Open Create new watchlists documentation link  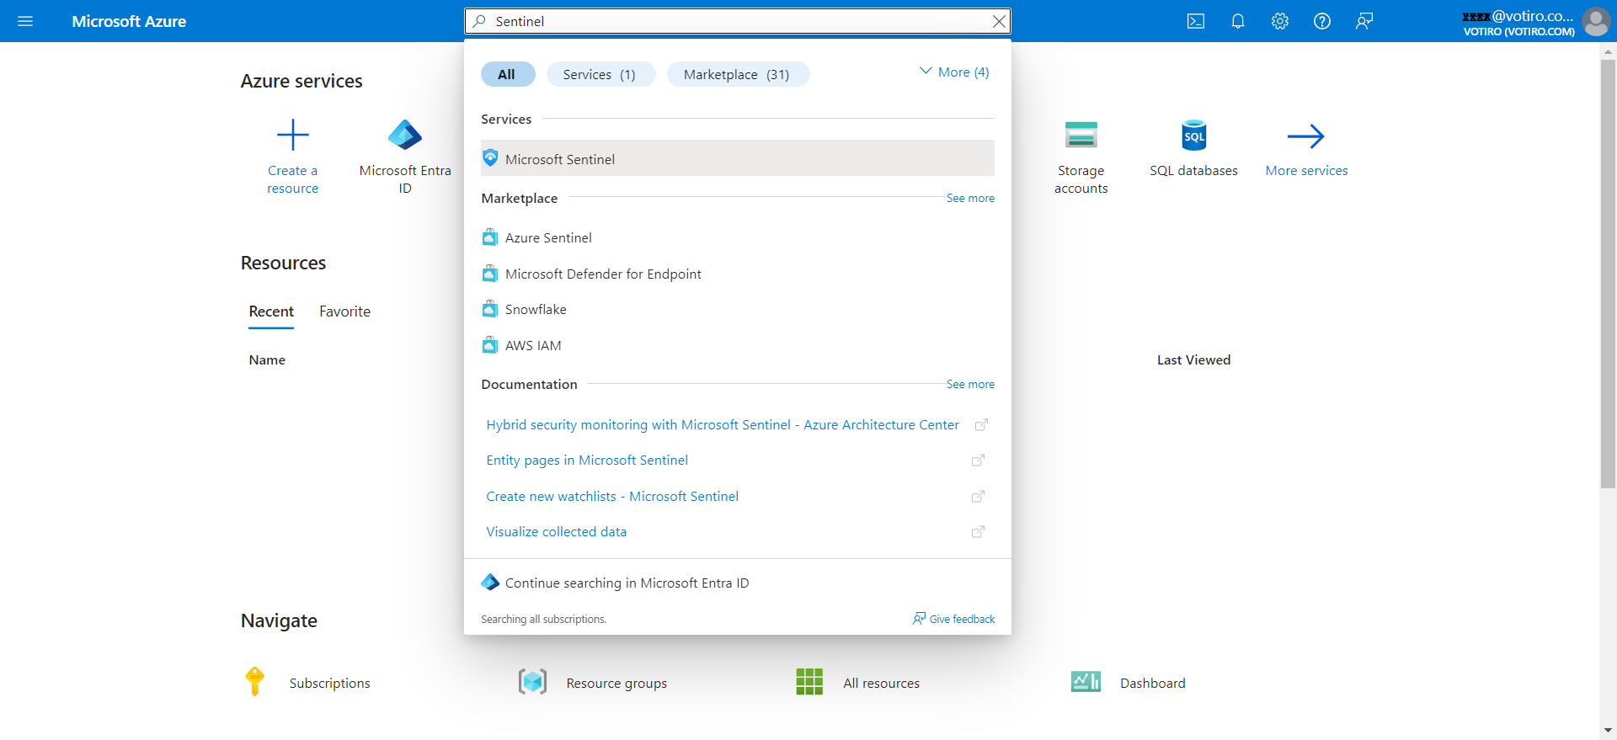point(612,497)
